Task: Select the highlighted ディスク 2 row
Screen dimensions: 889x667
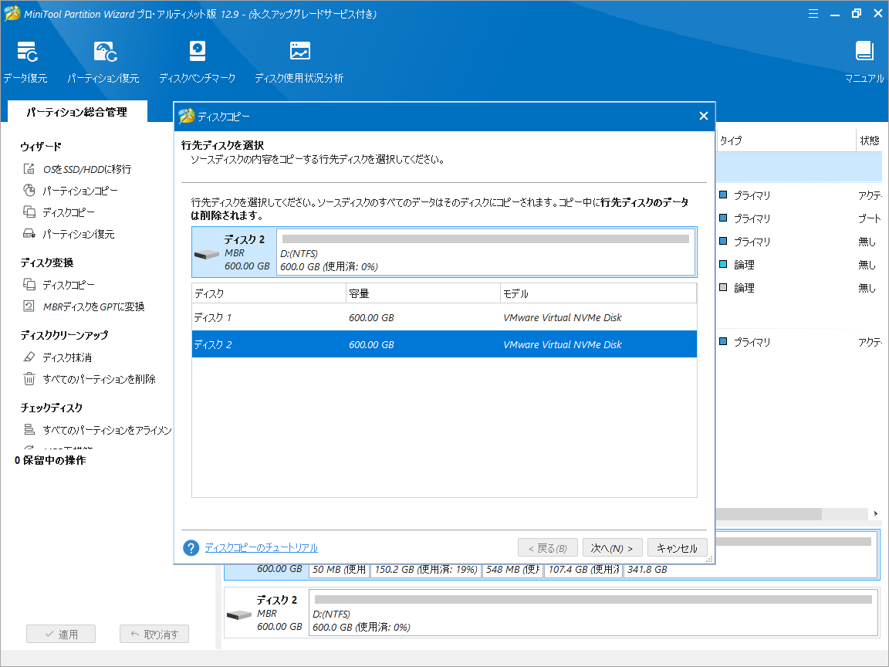Action: (x=444, y=344)
